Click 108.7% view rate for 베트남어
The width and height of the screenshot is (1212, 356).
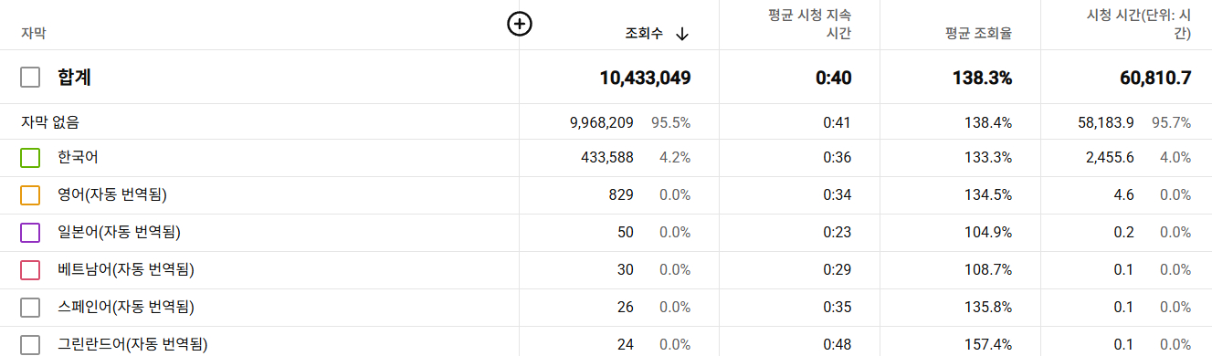988,270
